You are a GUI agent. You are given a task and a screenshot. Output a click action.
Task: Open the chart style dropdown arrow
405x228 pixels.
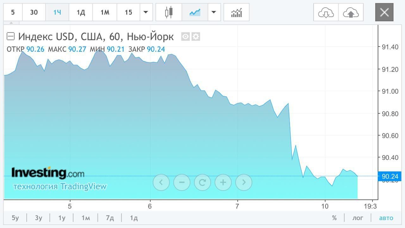pos(214,12)
